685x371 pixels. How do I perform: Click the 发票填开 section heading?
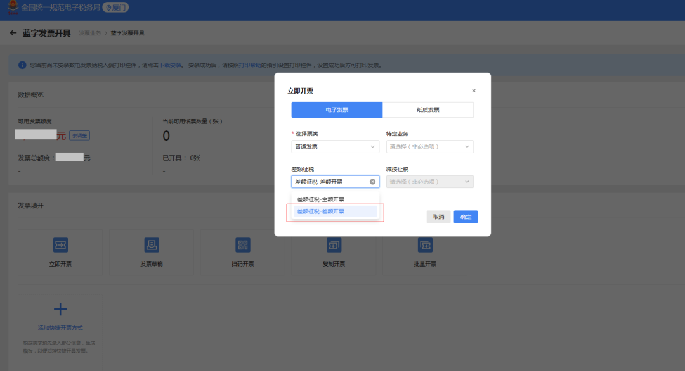click(x=30, y=205)
